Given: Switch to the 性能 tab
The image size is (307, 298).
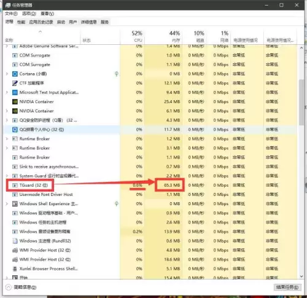Looking at the screenshot, I should pos(21,22).
